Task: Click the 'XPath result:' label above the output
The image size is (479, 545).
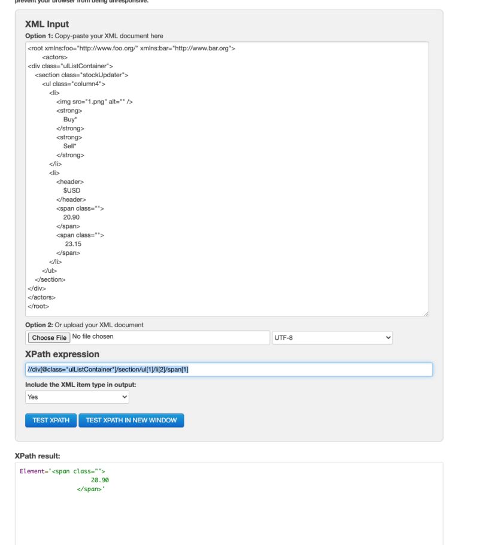Action: click(32, 452)
